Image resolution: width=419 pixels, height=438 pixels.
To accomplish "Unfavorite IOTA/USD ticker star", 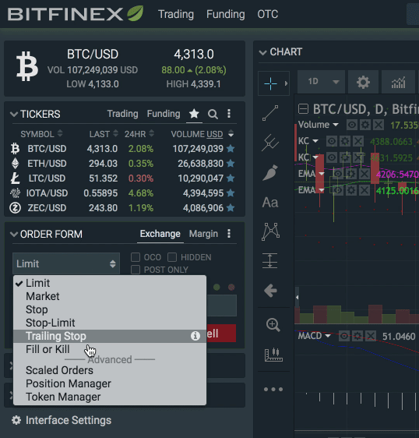I will (231, 193).
